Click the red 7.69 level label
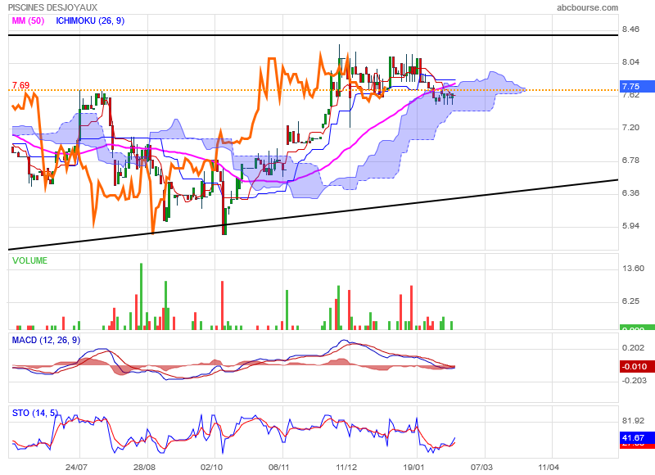 [x=21, y=85]
